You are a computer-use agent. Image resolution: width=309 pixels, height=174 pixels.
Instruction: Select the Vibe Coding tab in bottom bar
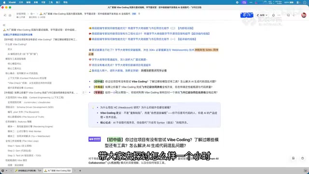[57, 171]
